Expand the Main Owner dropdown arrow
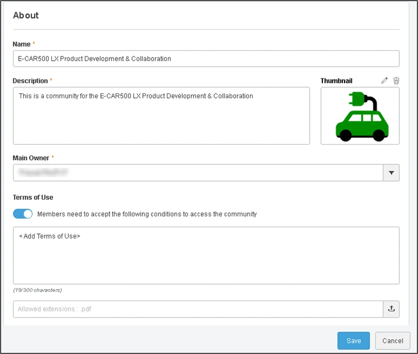This screenshot has height=354, width=418. tap(391, 173)
